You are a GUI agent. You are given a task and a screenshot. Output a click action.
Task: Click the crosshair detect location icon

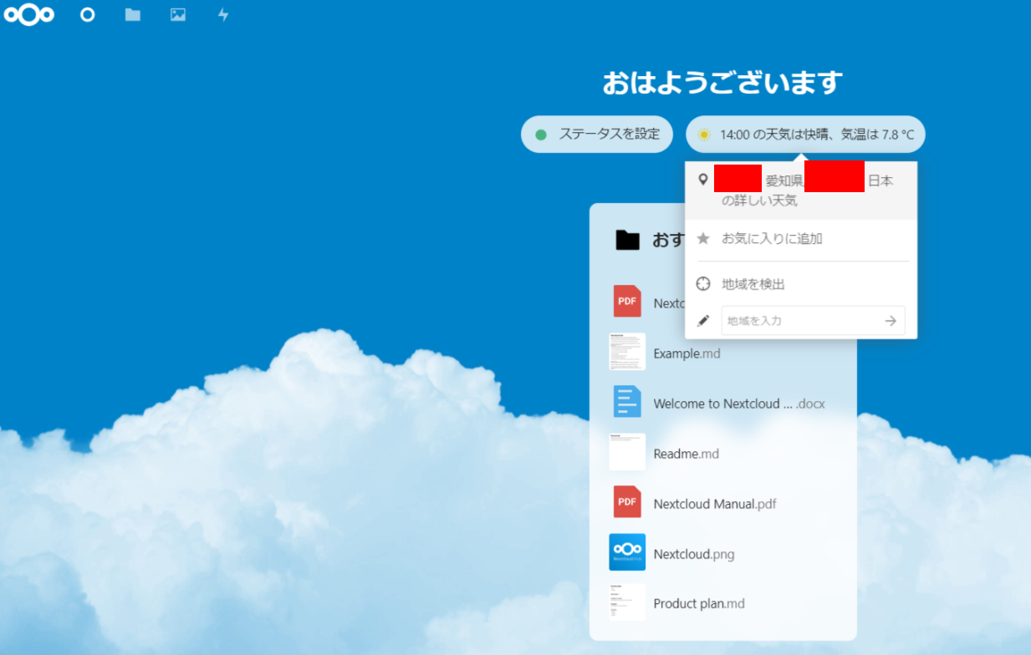703,284
